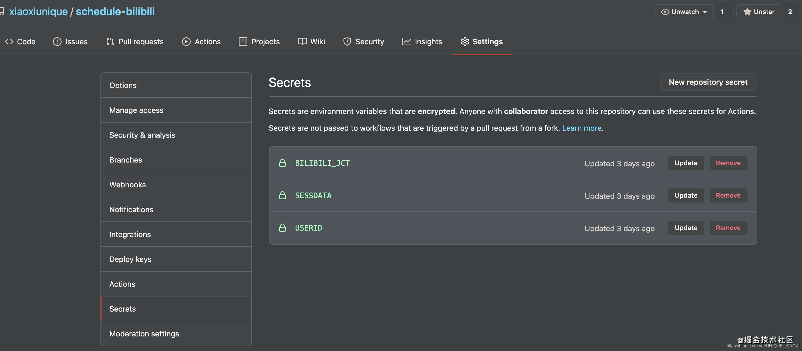Select Deploy keys in settings sidebar
Viewport: 802px width, 351px height.
click(x=130, y=259)
